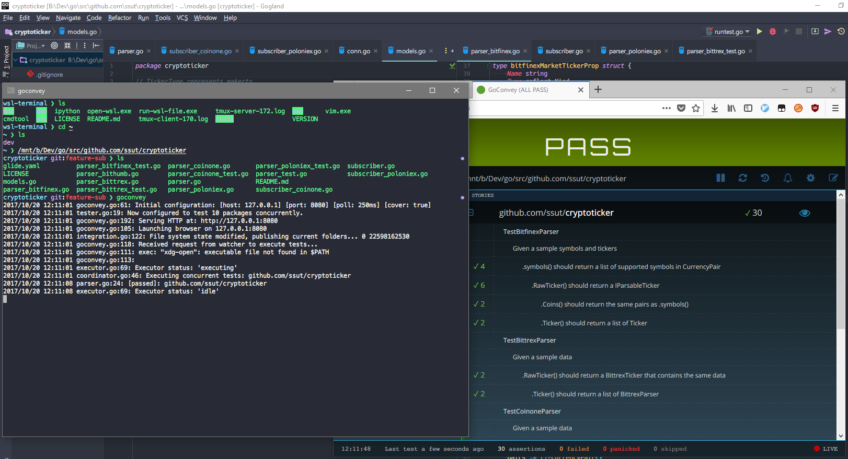Pause GoConvey auto-testing

point(720,178)
